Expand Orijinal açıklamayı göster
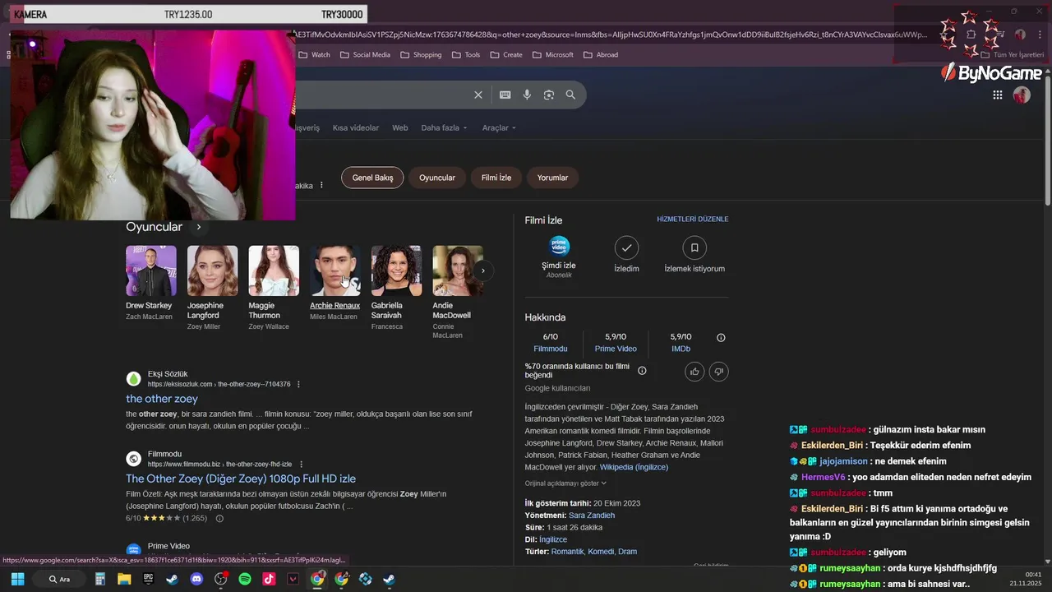The width and height of the screenshot is (1052, 592). click(565, 483)
